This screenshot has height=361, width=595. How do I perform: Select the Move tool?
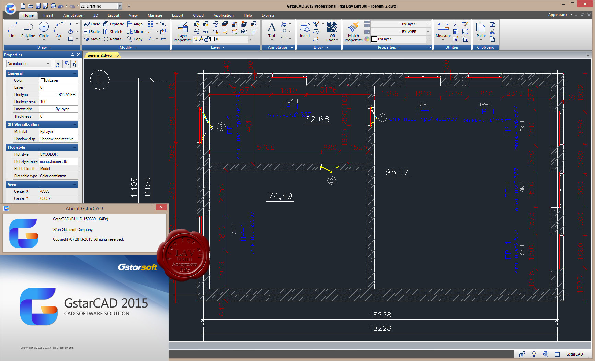(x=92, y=39)
